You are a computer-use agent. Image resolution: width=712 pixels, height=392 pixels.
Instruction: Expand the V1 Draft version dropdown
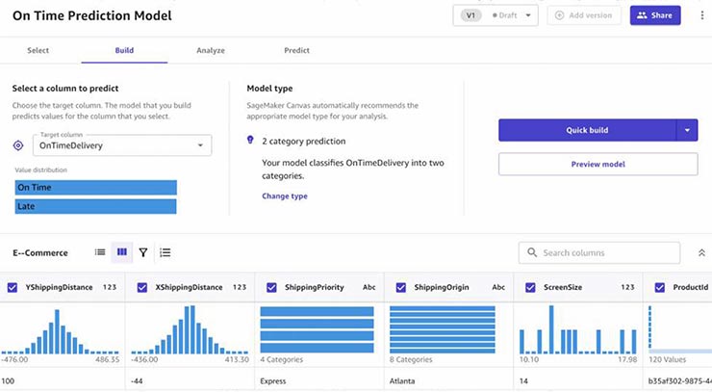[496, 15]
